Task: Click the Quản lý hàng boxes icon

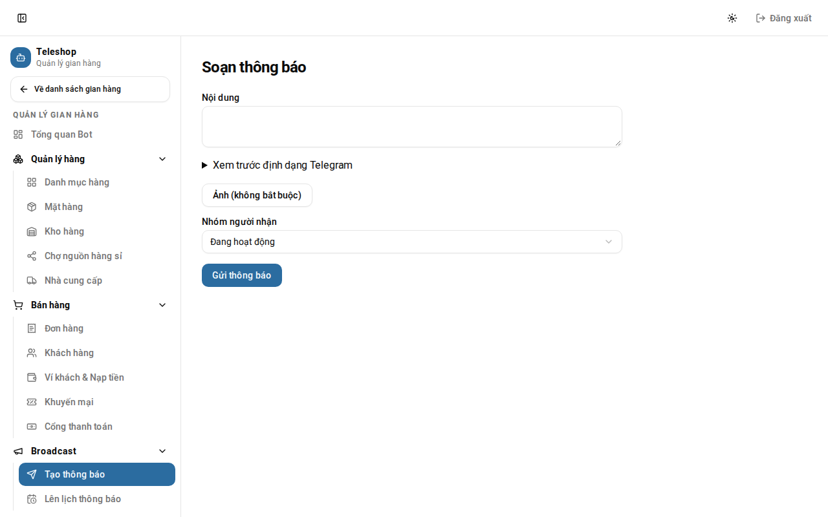Action: click(18, 159)
